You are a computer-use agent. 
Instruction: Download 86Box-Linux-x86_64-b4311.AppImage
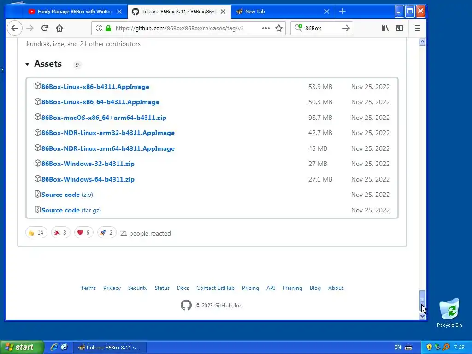[x=100, y=102]
